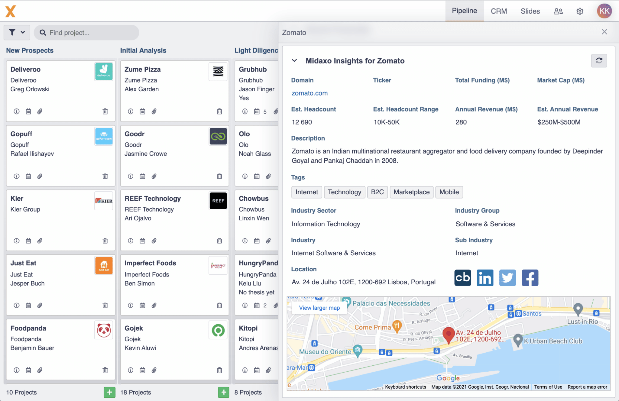Viewport: 619px width, 401px height.
Task: Open attachments on the Chowbus card
Action: click(x=268, y=241)
